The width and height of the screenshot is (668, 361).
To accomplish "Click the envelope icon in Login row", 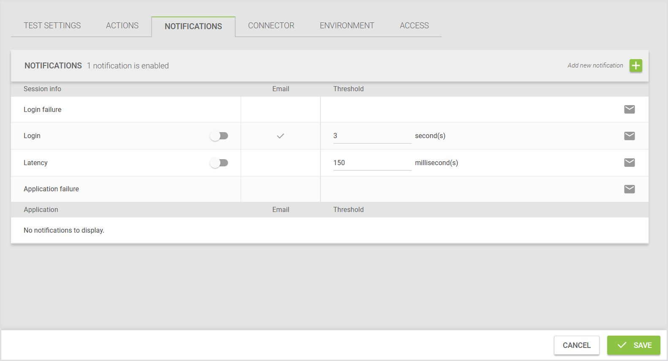I will coord(629,136).
